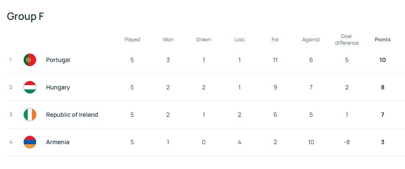Open the Portugal team link
Viewport: 405px width, 169px height.
[58, 60]
